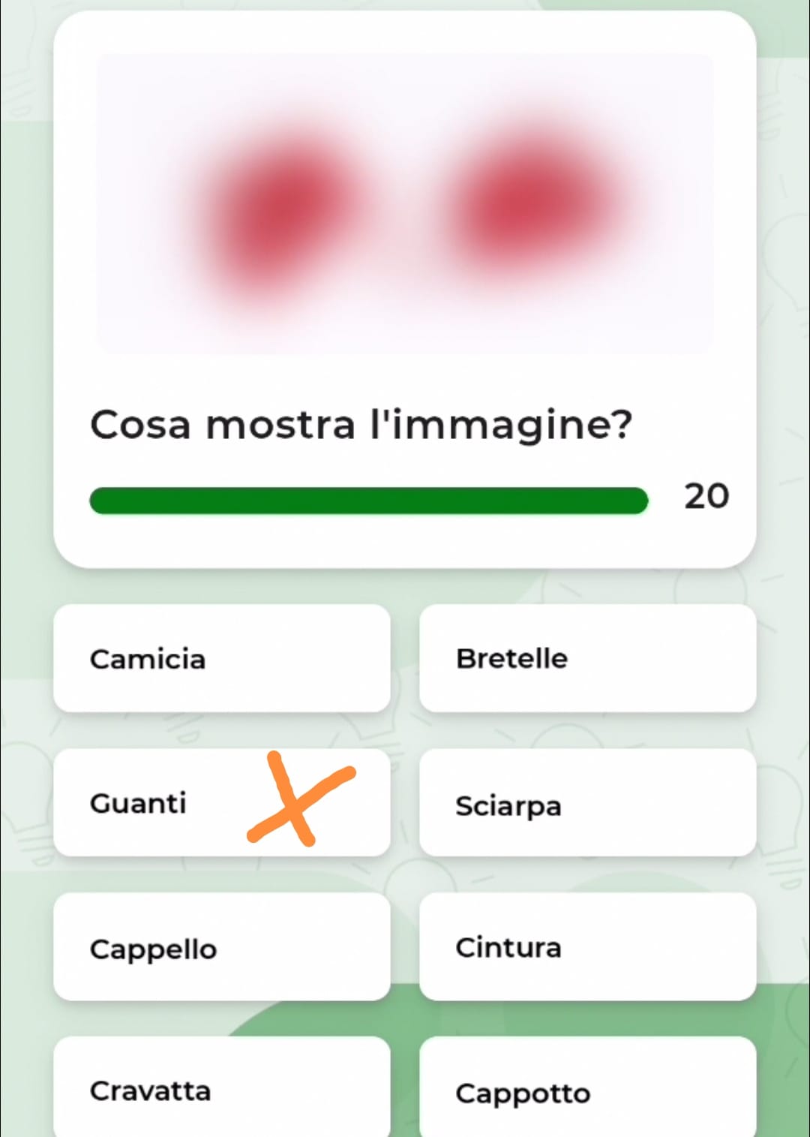The width and height of the screenshot is (810, 1137).
Task: Tap the Cravatta answer button
Action: (x=222, y=1090)
